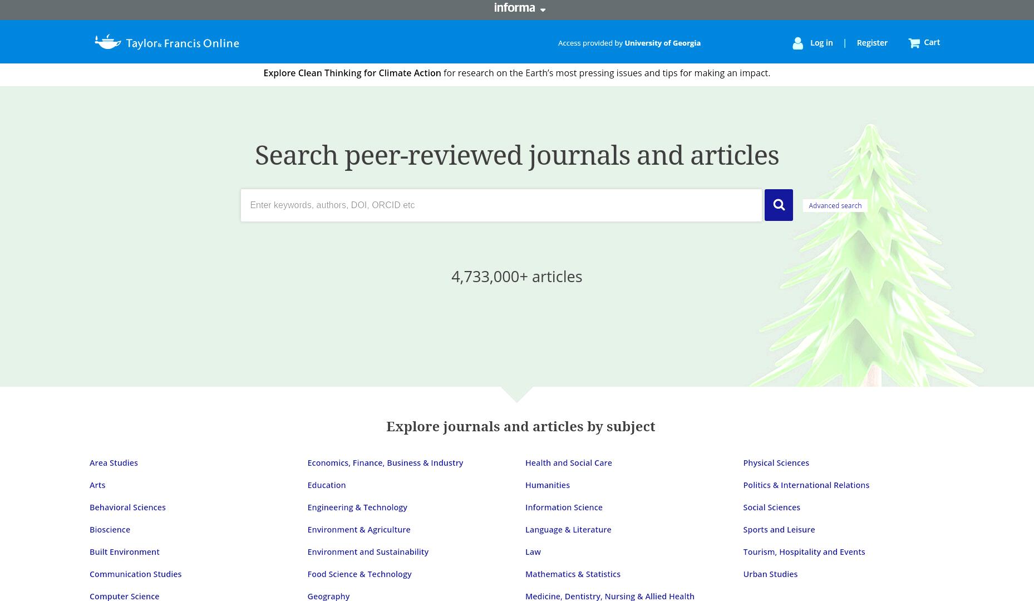The width and height of the screenshot is (1034, 601).
Task: Click University of Georgia access text
Action: [x=662, y=43]
